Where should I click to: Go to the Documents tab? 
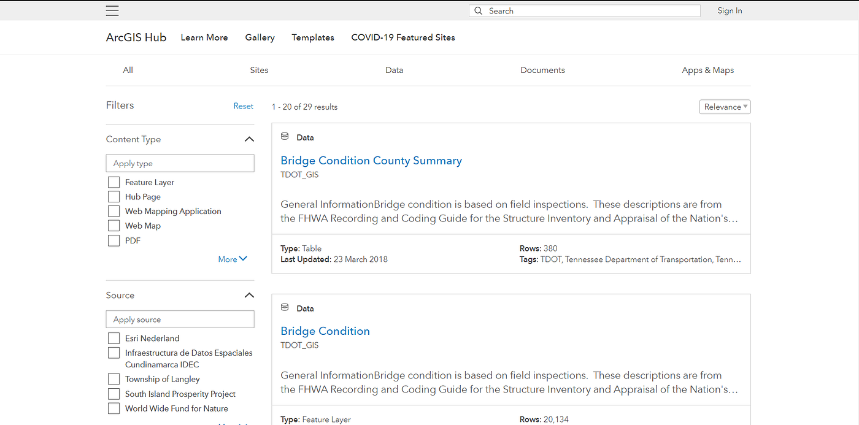[x=542, y=70]
